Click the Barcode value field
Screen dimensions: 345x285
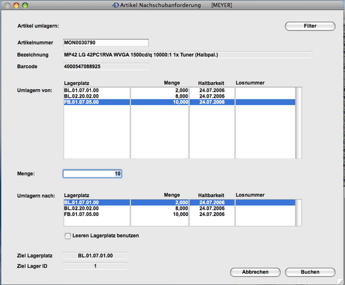105,67
